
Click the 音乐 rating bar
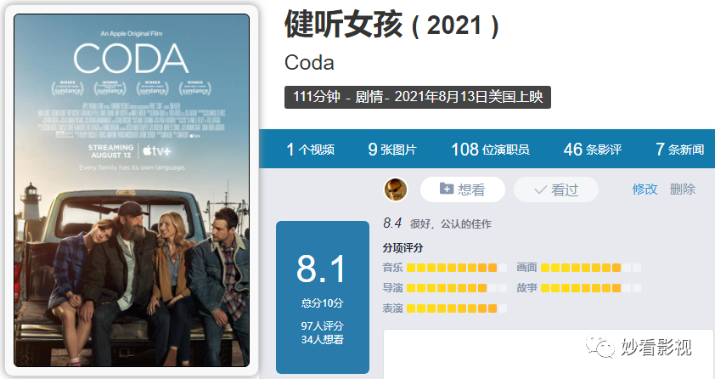point(457,268)
